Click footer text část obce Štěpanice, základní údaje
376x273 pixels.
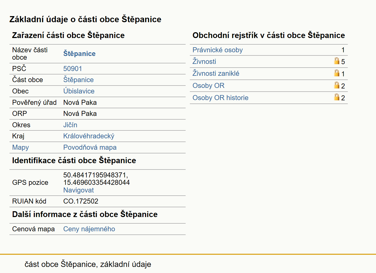coord(88,264)
